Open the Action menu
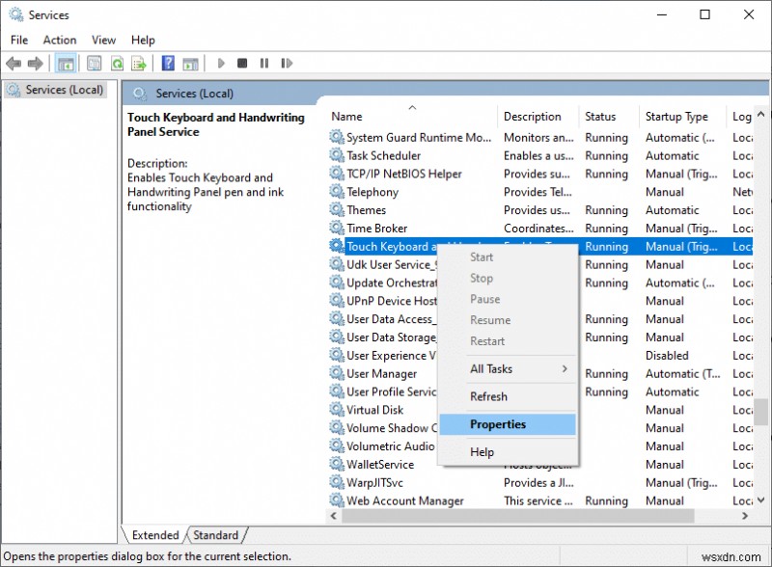This screenshot has width=772, height=567. (x=59, y=40)
